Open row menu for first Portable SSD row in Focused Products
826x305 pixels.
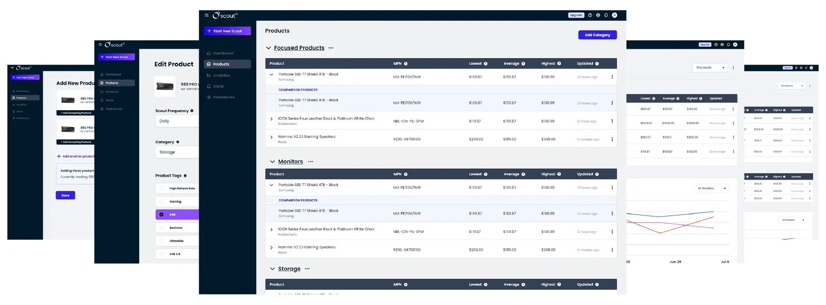click(x=612, y=77)
